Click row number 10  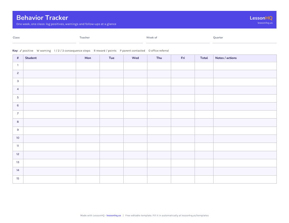18,138
